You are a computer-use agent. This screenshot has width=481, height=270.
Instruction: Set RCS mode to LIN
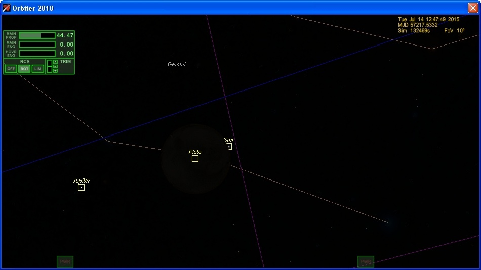coord(37,69)
